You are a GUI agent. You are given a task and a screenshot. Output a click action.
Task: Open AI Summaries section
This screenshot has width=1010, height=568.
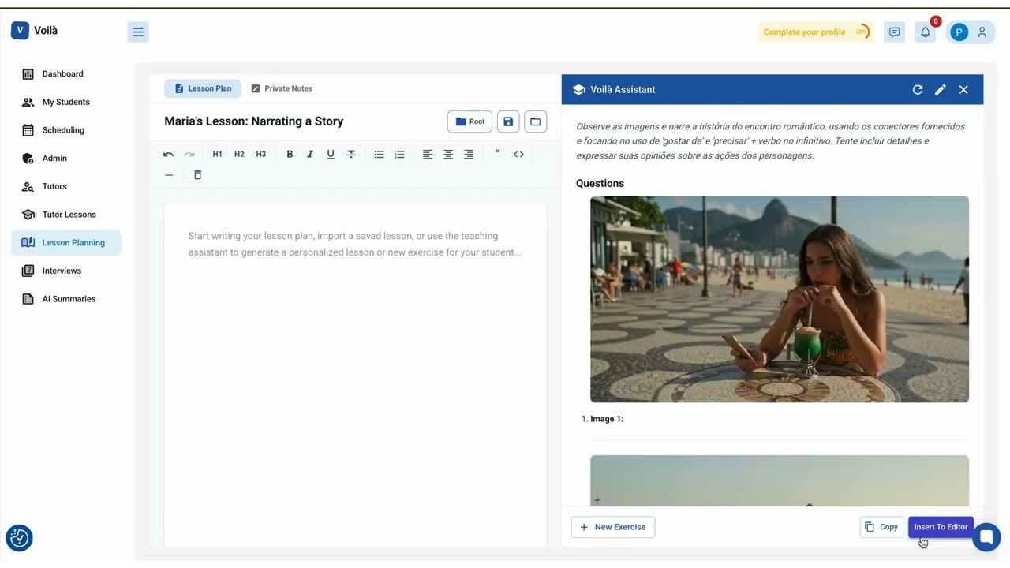point(66,299)
